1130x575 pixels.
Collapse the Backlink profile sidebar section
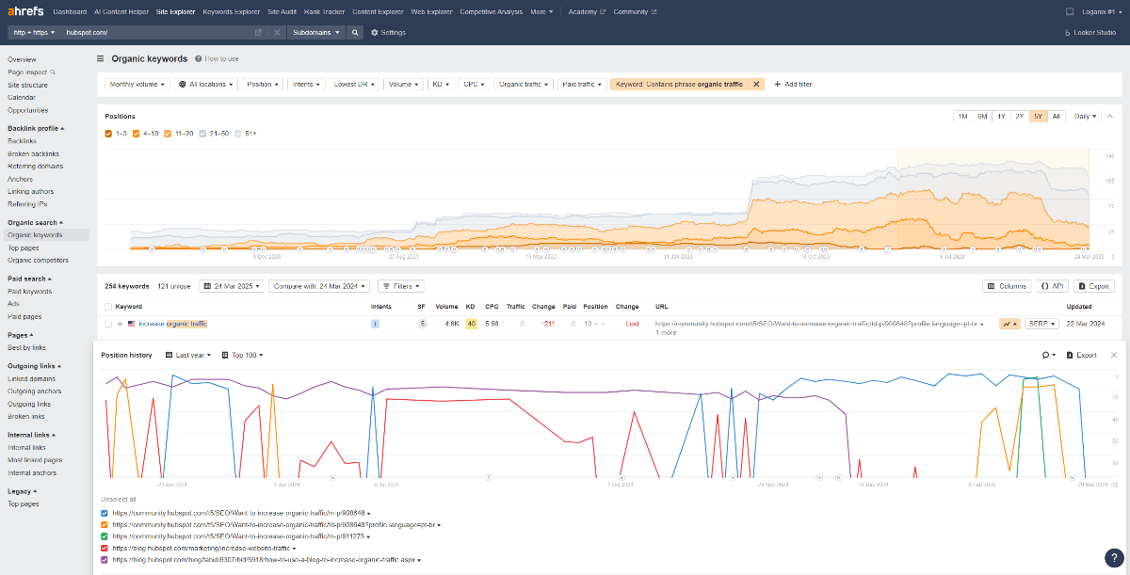point(36,128)
